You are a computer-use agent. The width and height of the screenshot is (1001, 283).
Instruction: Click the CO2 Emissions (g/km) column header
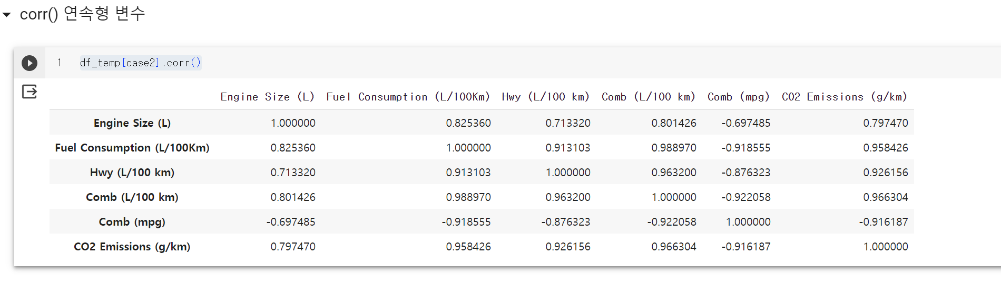[x=844, y=97]
